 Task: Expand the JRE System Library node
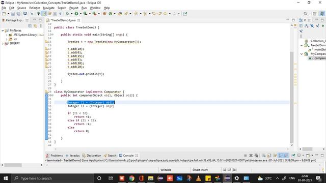[7, 35]
